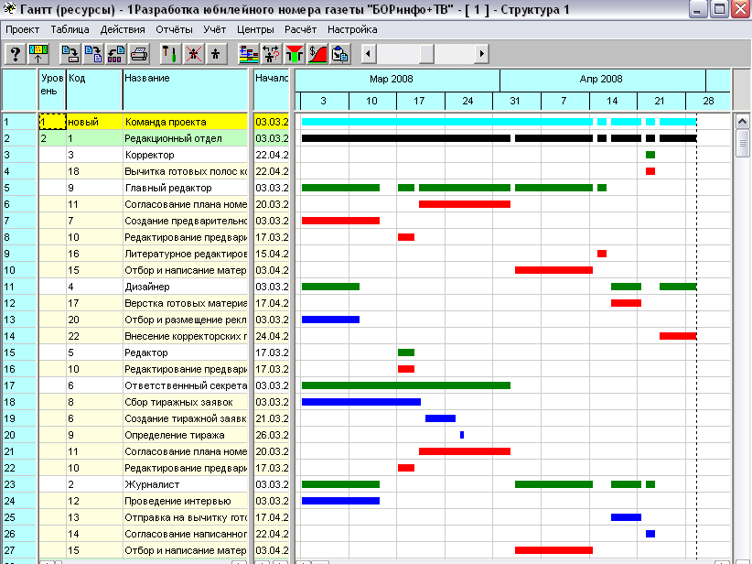Click the colored Gantt bars icon
The width and height of the screenshot is (752, 564).
click(248, 54)
